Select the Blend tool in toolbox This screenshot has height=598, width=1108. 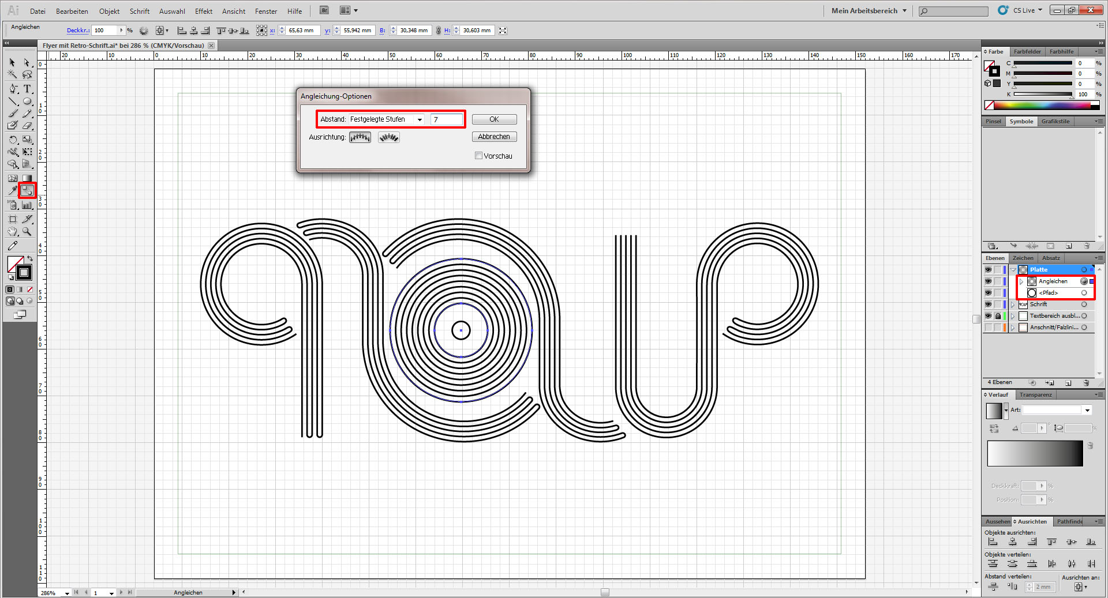click(27, 190)
